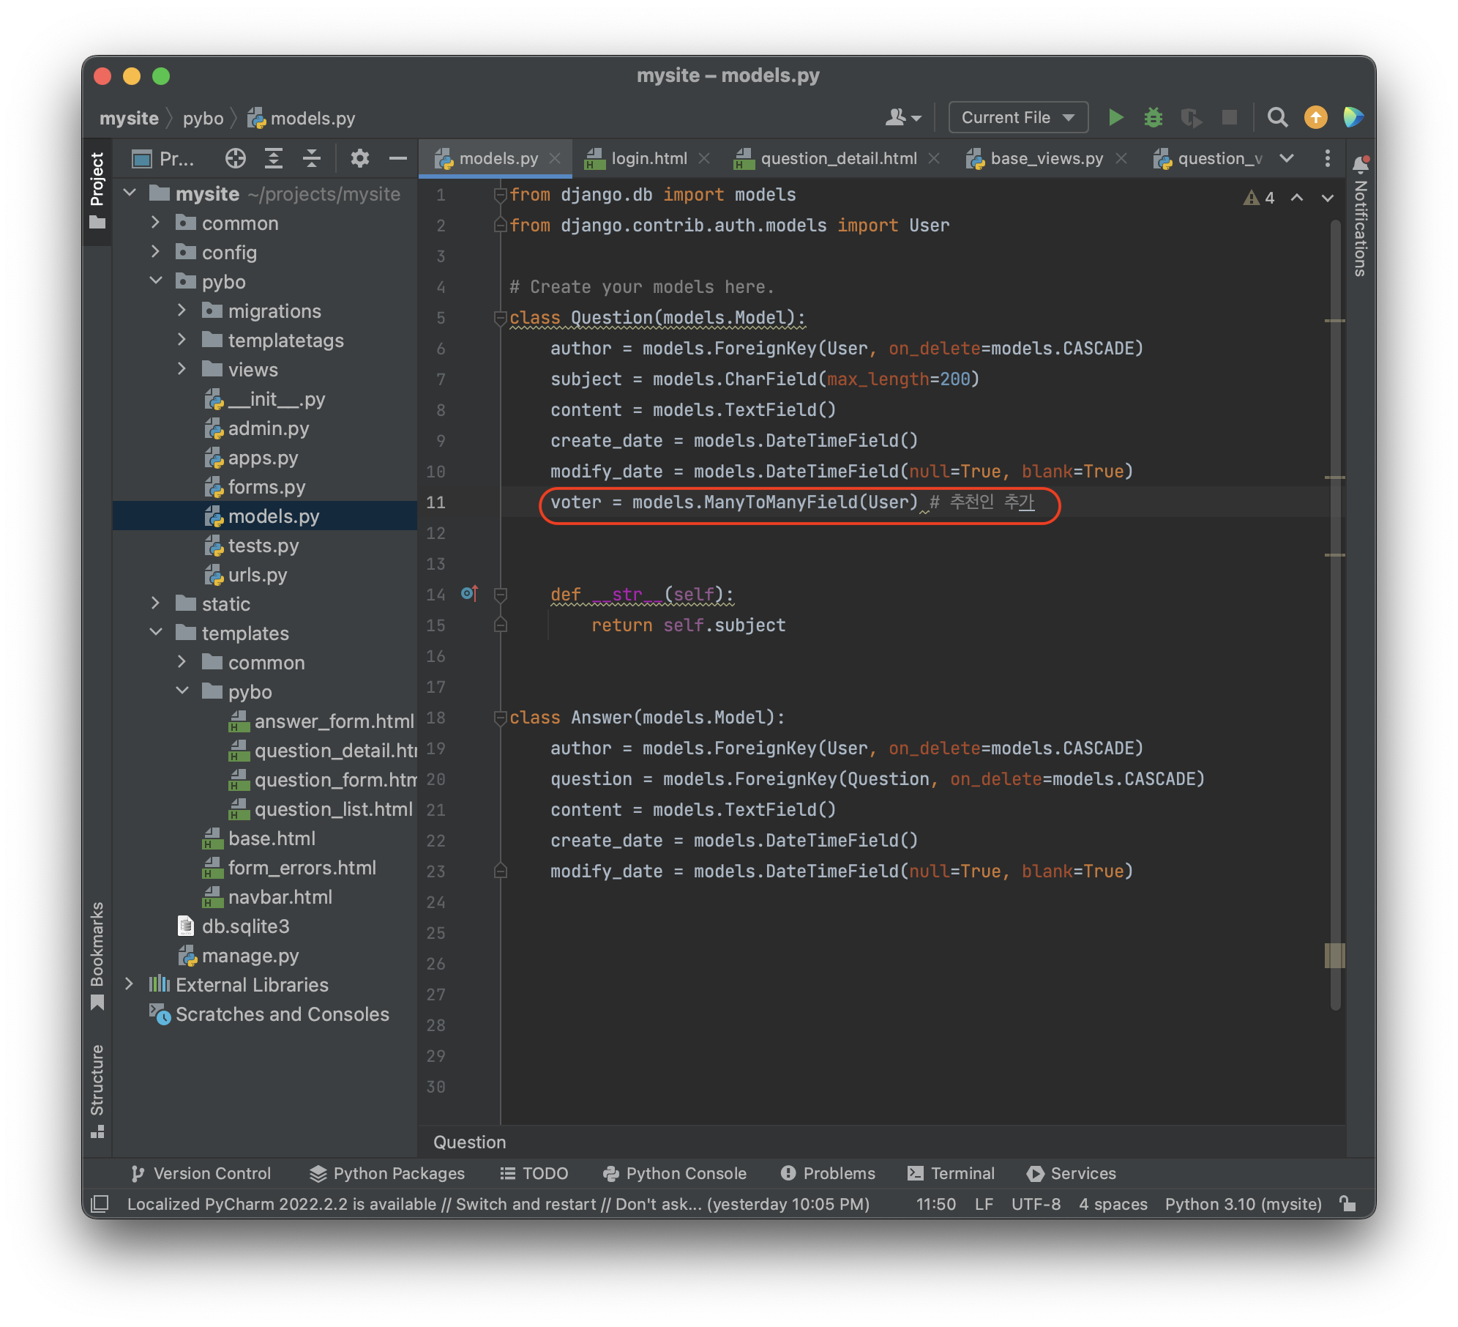The height and width of the screenshot is (1327, 1458).
Task: Switch to the base_views.py tab
Action: [x=1046, y=158]
